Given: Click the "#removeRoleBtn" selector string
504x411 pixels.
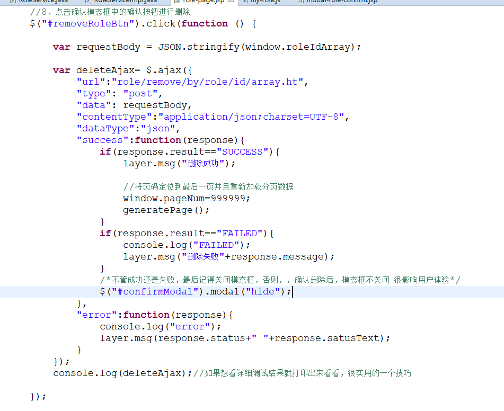Looking at the screenshot, I should pos(88,24).
